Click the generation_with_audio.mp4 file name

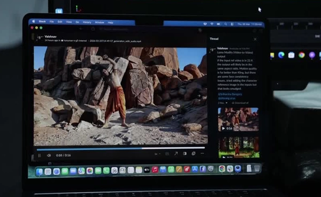point(115,41)
